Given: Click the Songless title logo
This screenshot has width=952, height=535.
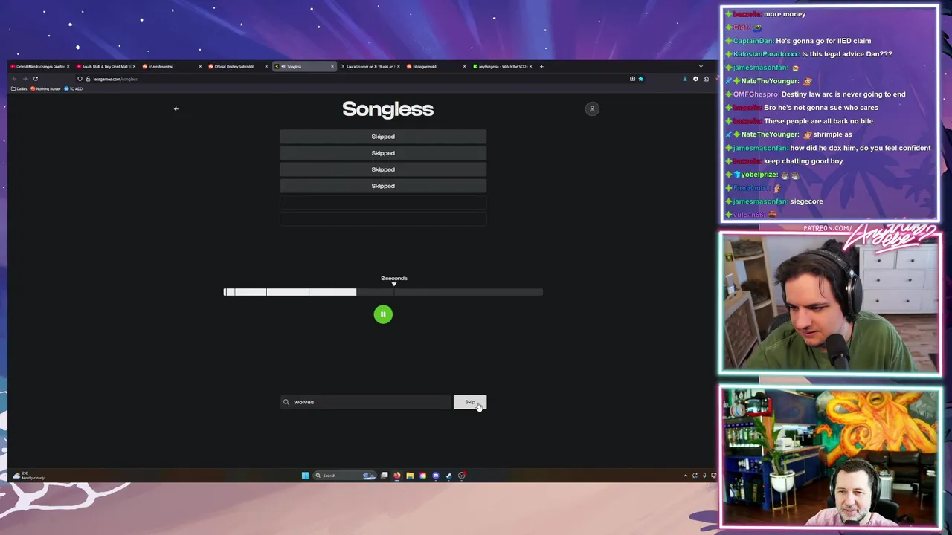Looking at the screenshot, I should click(387, 109).
